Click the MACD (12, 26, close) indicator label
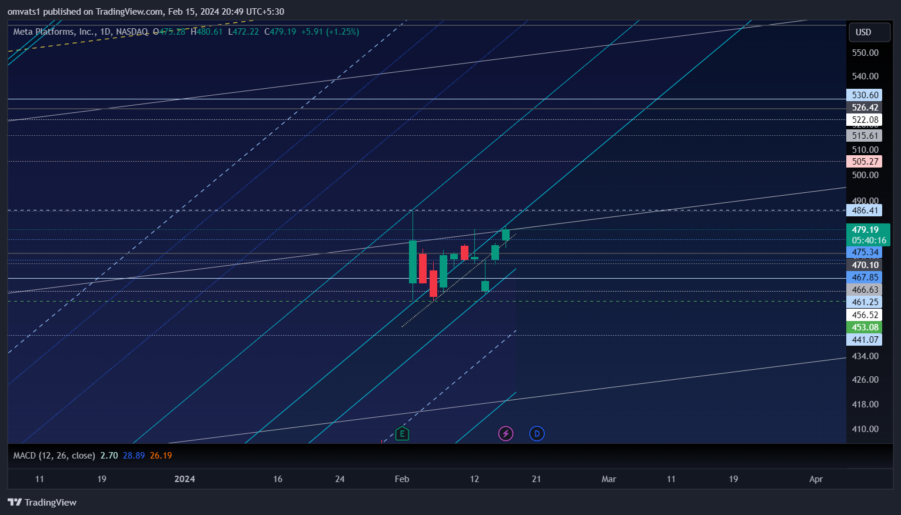The image size is (901, 515). click(54, 456)
